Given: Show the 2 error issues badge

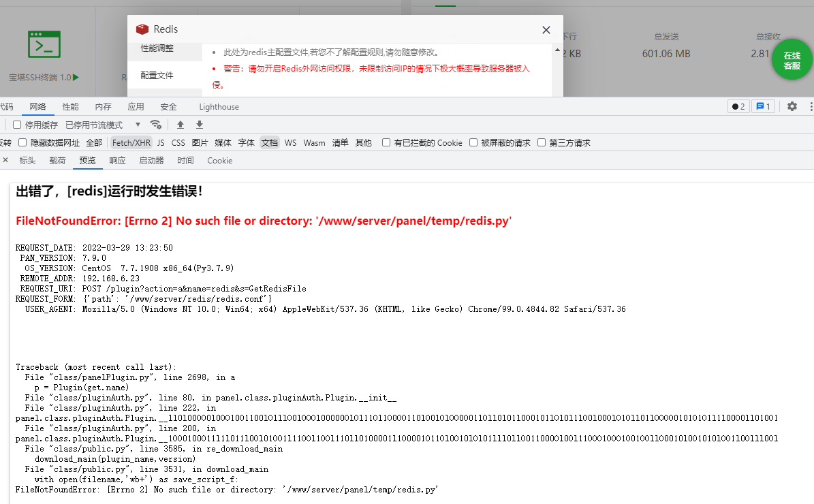Looking at the screenshot, I should point(738,106).
